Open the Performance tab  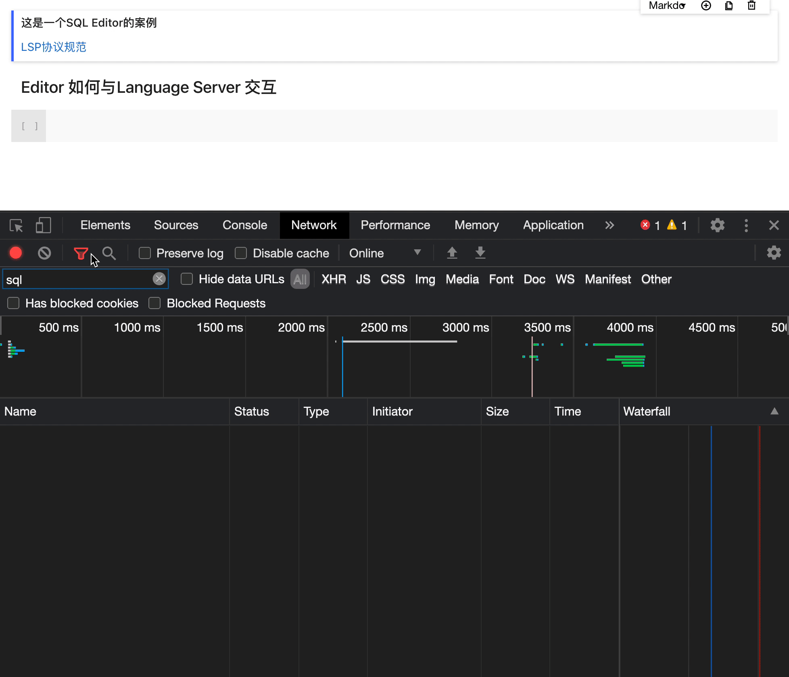coord(395,225)
